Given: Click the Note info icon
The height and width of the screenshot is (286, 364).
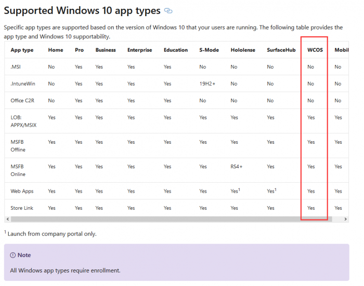Looking at the screenshot, I should pos(13,255).
